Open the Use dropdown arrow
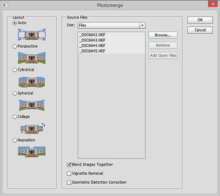 click(142, 25)
